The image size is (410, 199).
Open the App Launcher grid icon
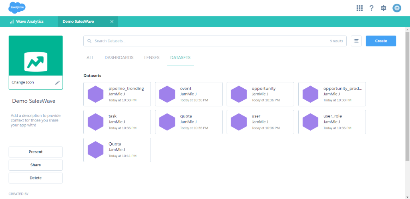coord(360,8)
